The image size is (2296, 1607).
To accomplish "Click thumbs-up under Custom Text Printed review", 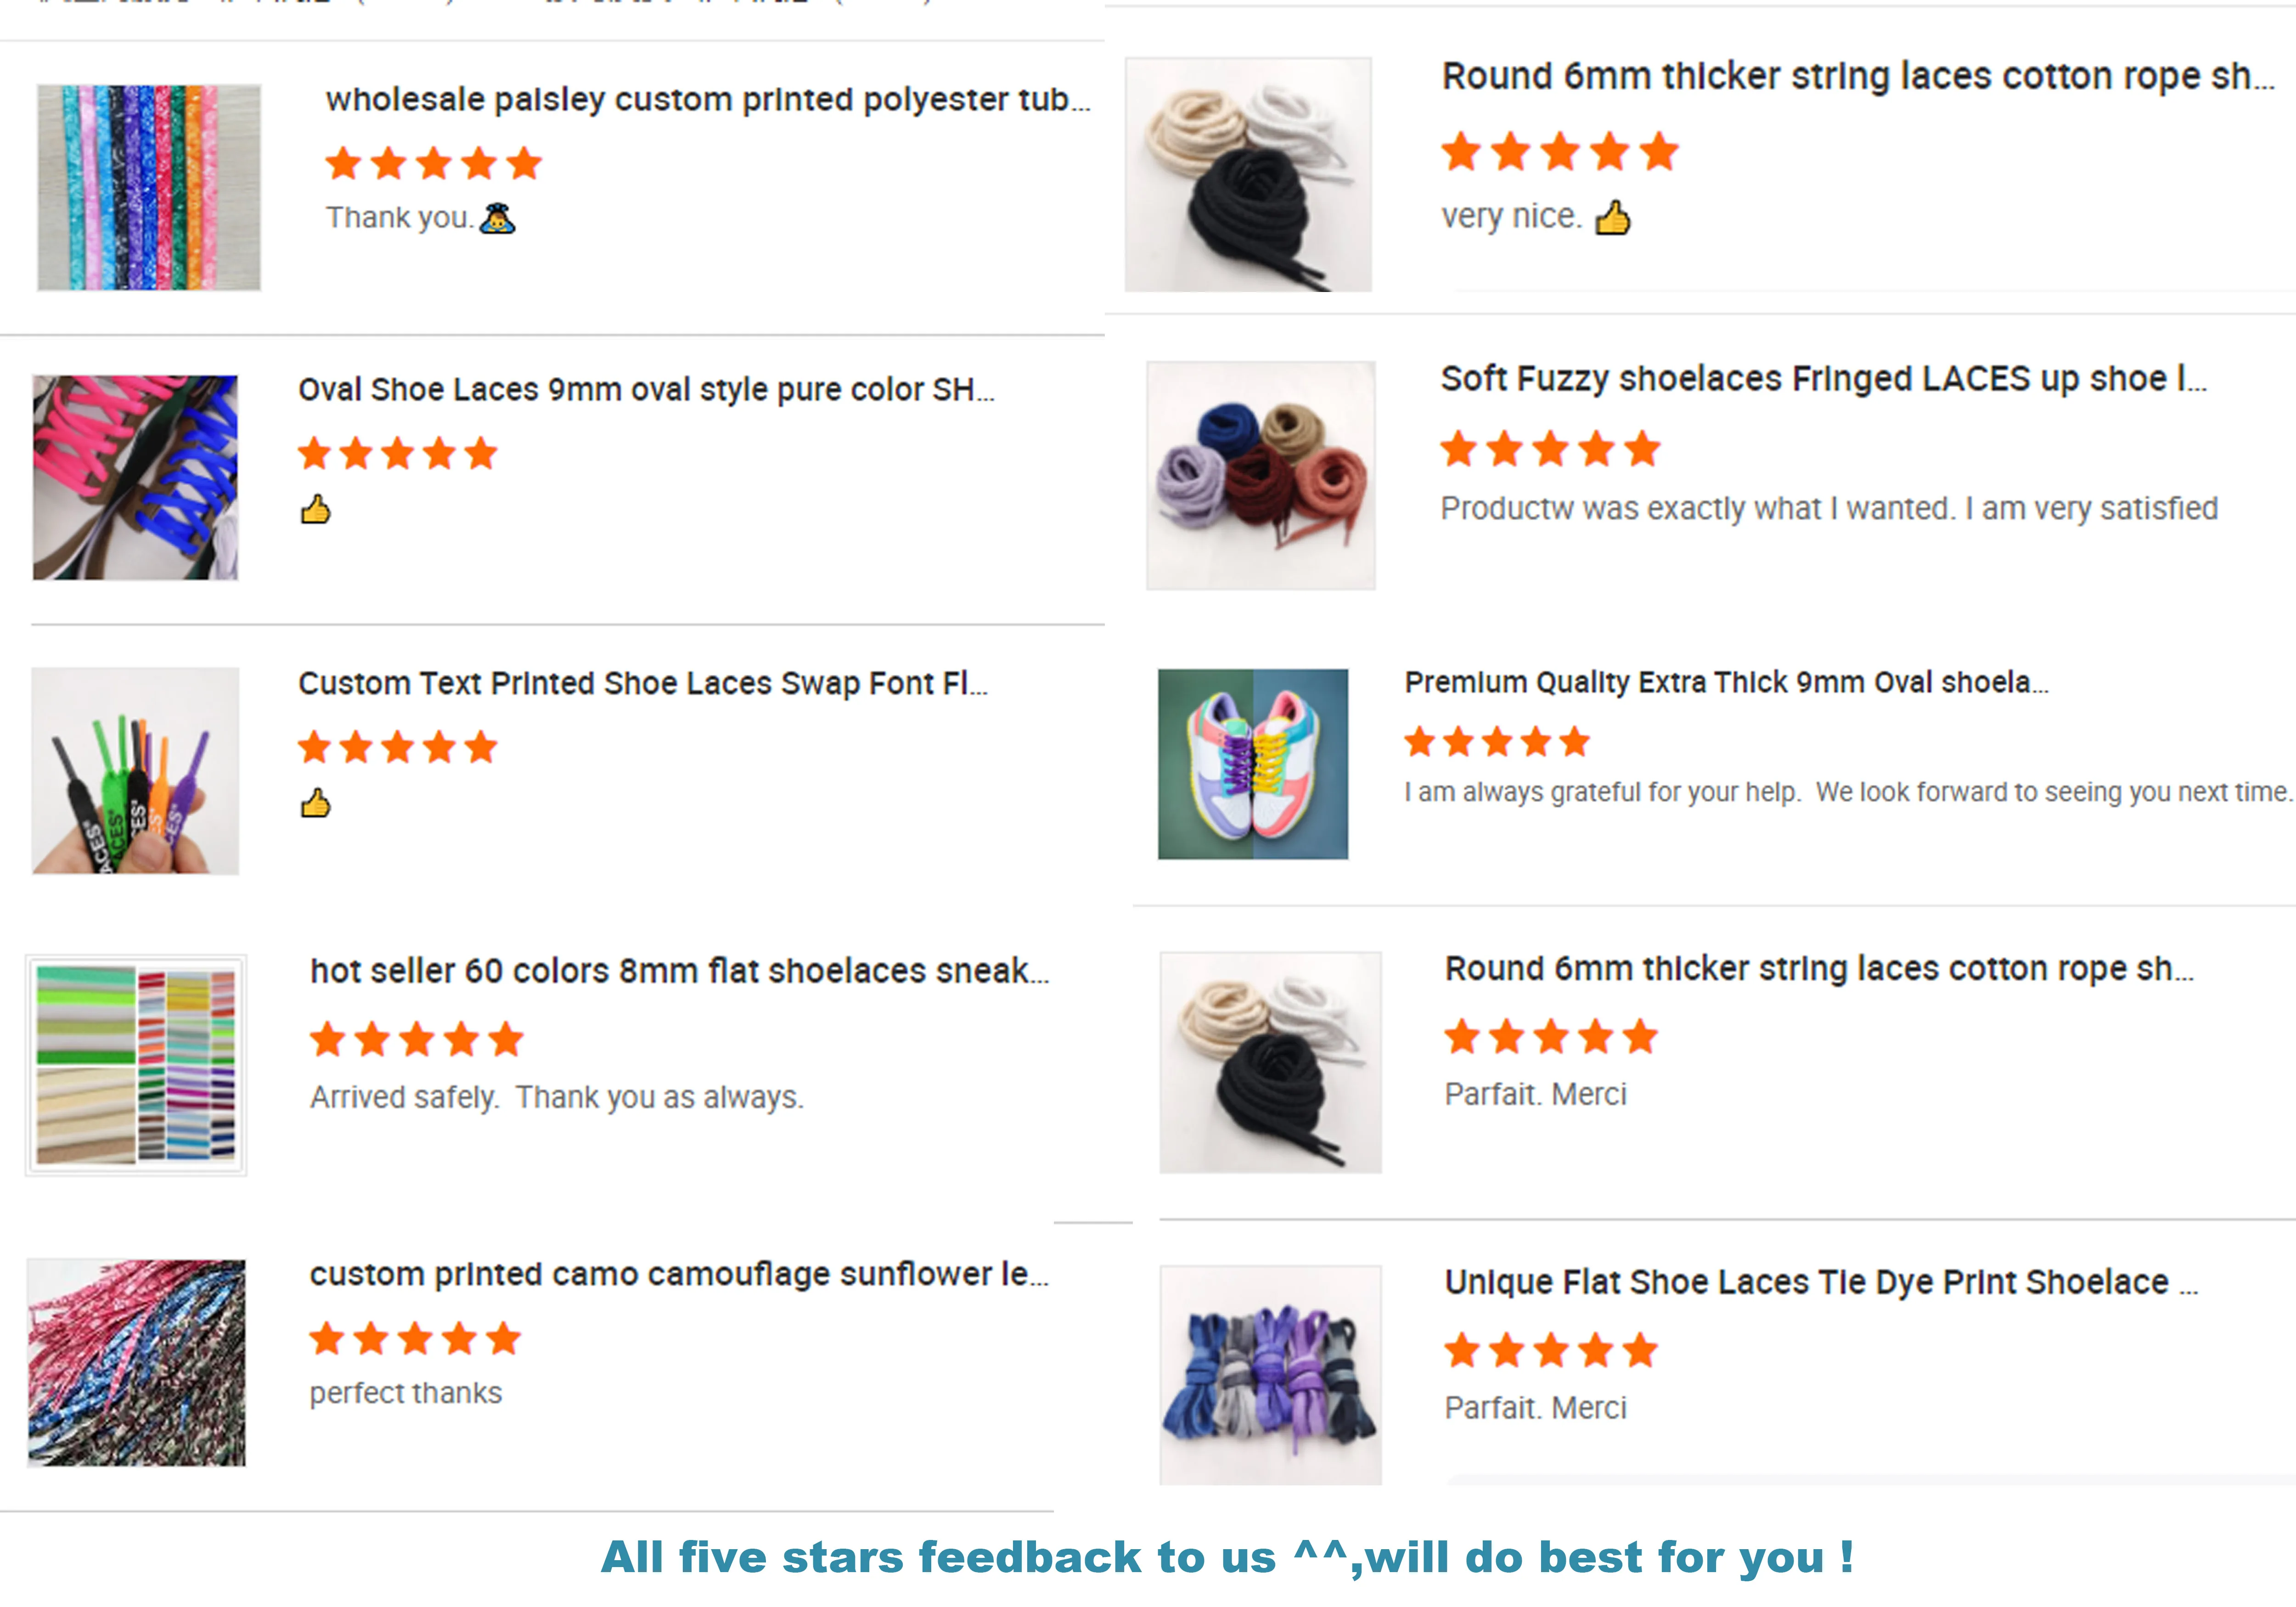I will point(316,803).
